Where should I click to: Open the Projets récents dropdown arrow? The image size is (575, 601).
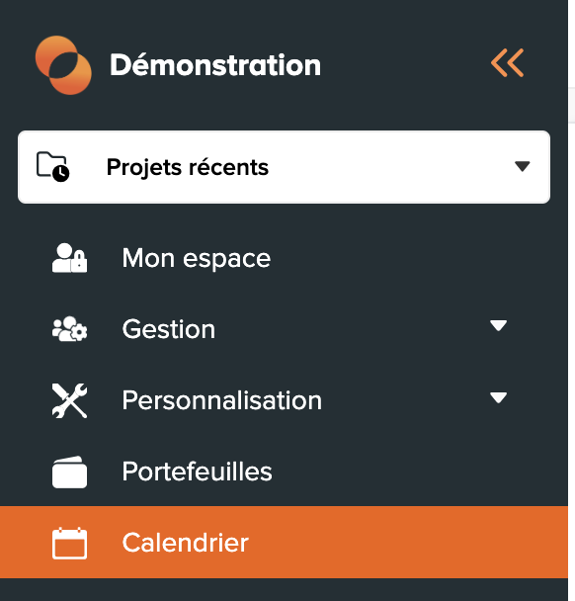tap(522, 166)
